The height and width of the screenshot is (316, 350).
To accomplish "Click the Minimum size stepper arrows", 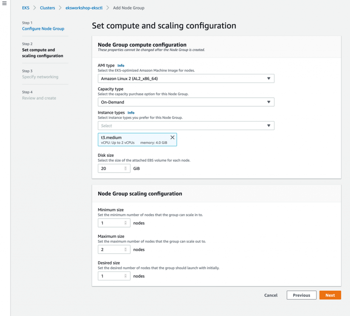I will tap(125, 223).
